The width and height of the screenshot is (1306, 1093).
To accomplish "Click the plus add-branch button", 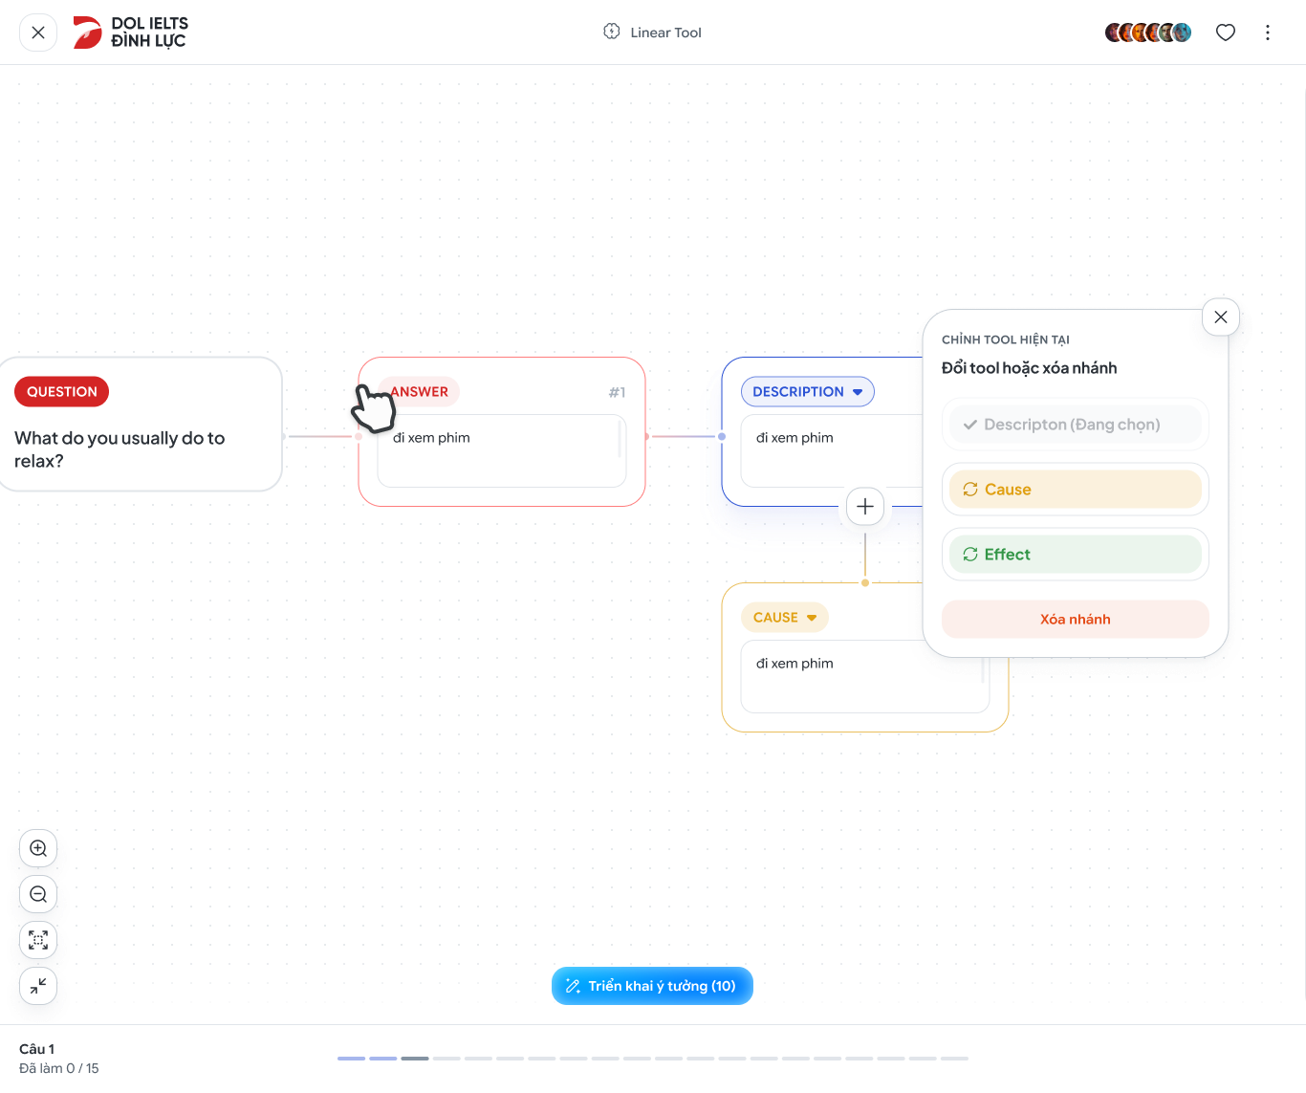I will pyautogui.click(x=865, y=507).
